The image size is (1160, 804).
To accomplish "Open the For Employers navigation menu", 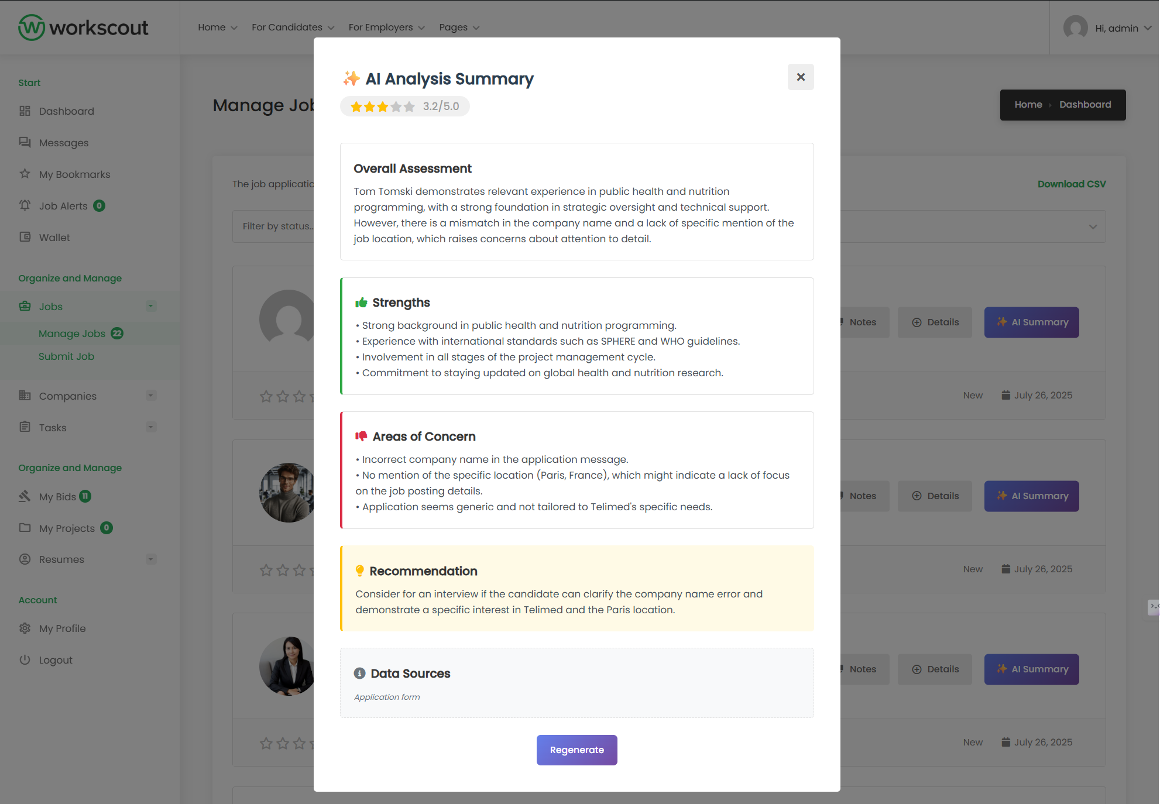I will pos(386,28).
